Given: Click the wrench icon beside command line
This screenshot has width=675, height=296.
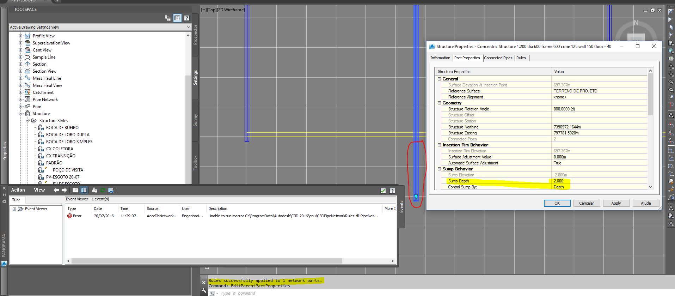Looking at the screenshot, I should [204, 291].
